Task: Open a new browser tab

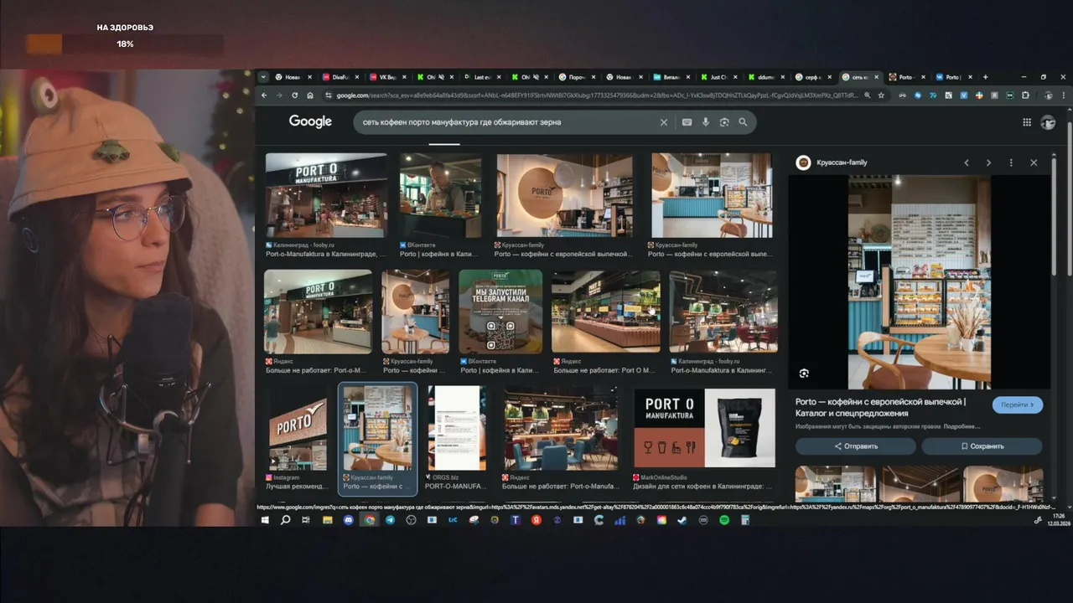Action: pos(985,77)
